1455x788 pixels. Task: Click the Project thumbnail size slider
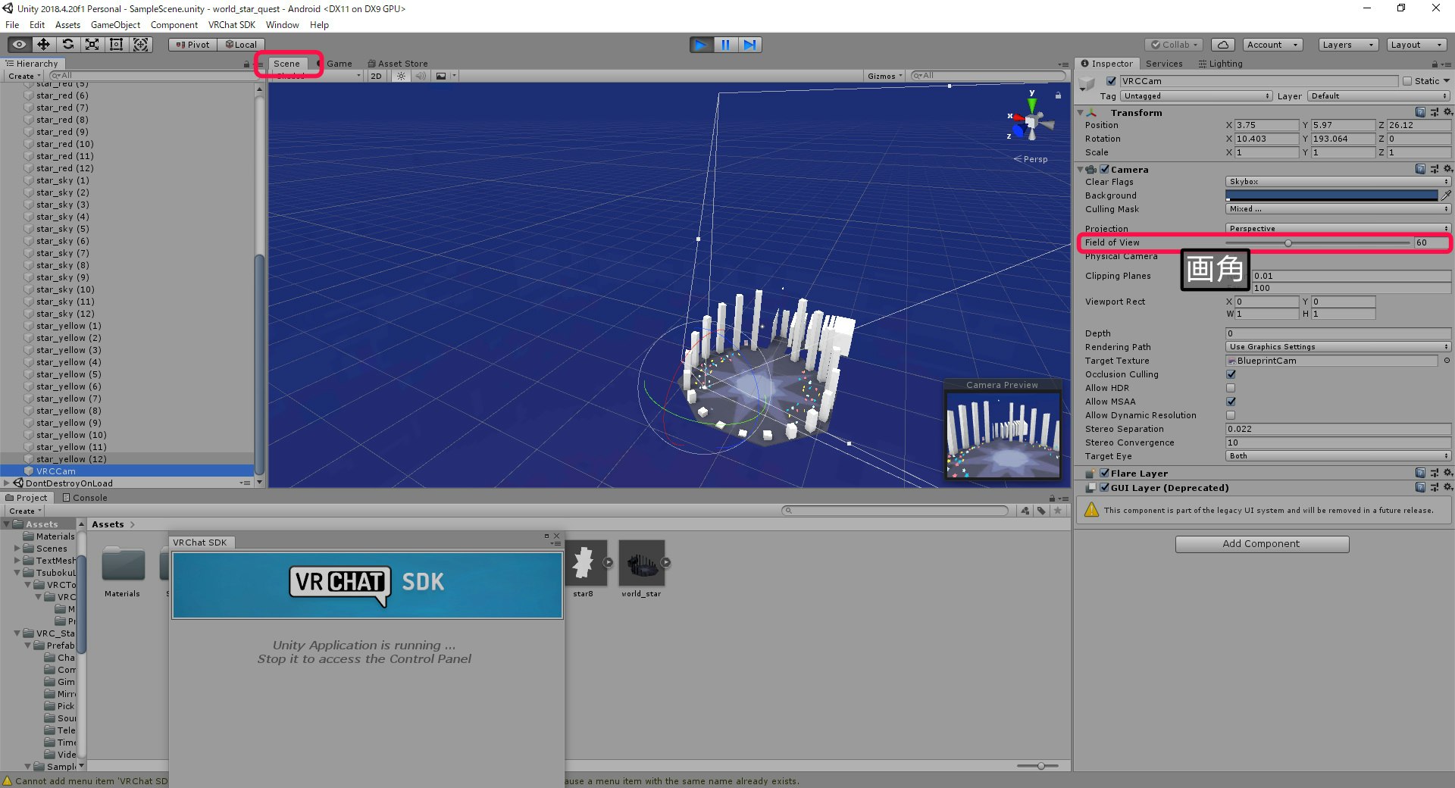[1037, 766]
